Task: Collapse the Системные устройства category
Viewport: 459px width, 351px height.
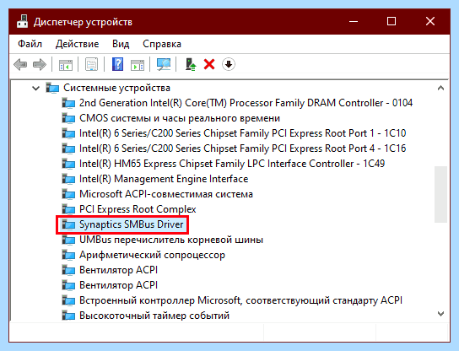Action: click(35, 88)
